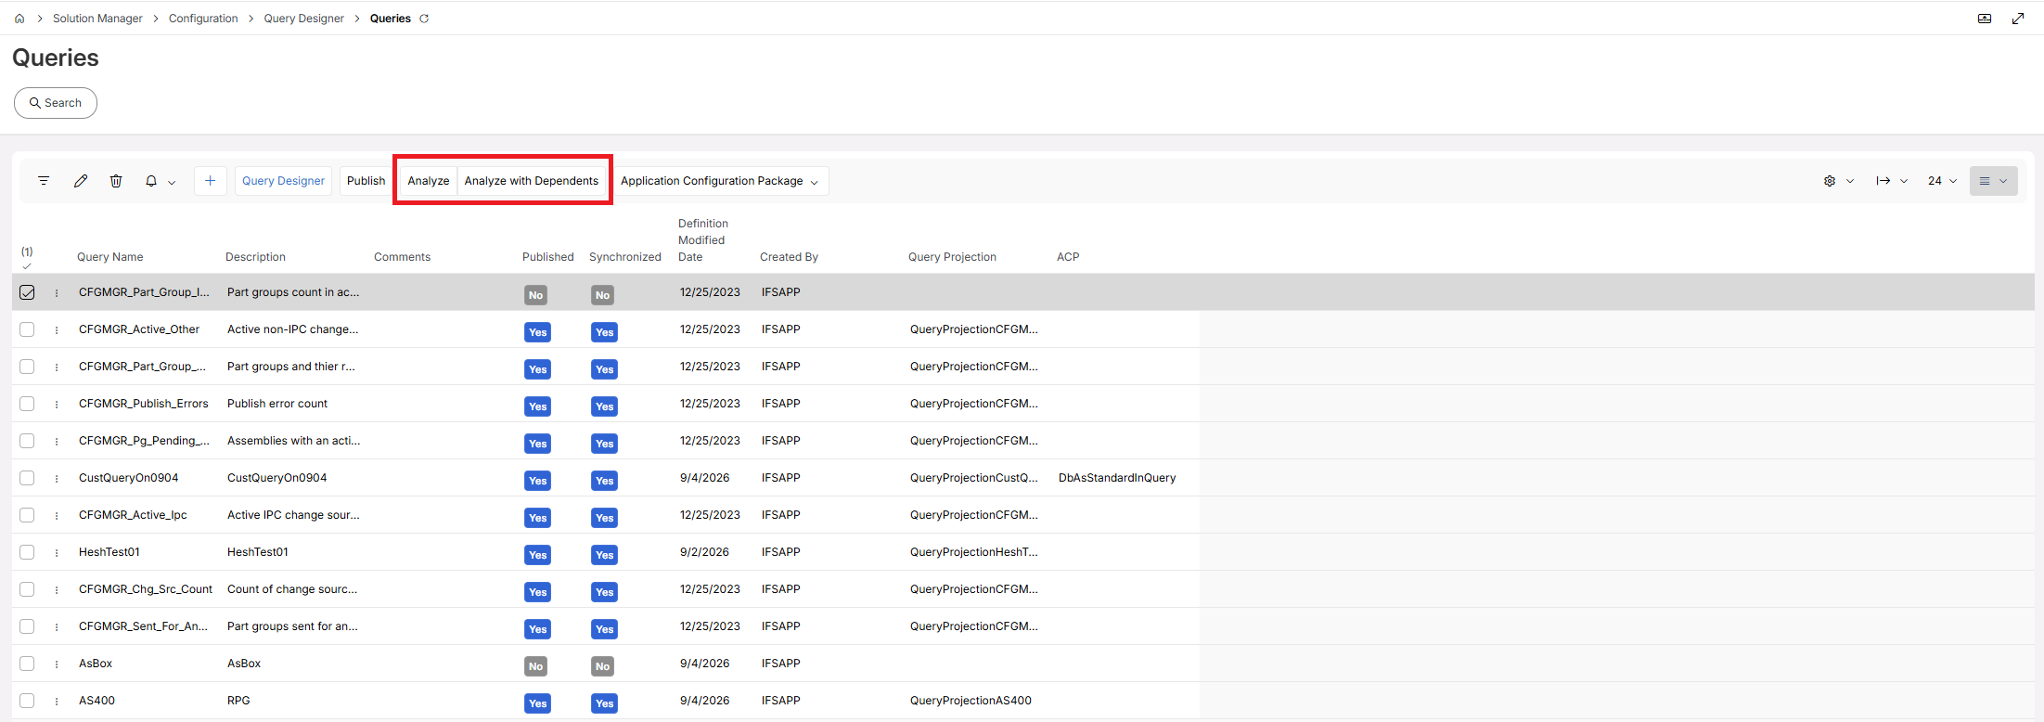Open the bell icon dropdown arrow
2044x722 pixels.
click(x=172, y=182)
